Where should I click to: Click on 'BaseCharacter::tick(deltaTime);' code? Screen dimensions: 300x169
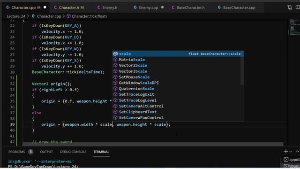(68, 72)
